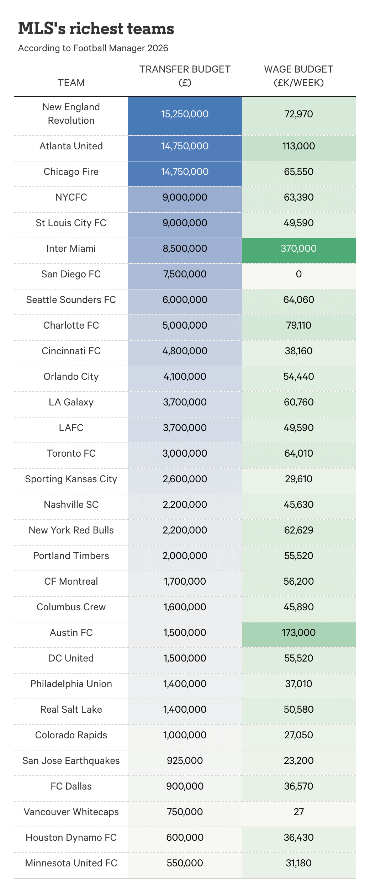Click the TEAM column header

click(x=71, y=83)
